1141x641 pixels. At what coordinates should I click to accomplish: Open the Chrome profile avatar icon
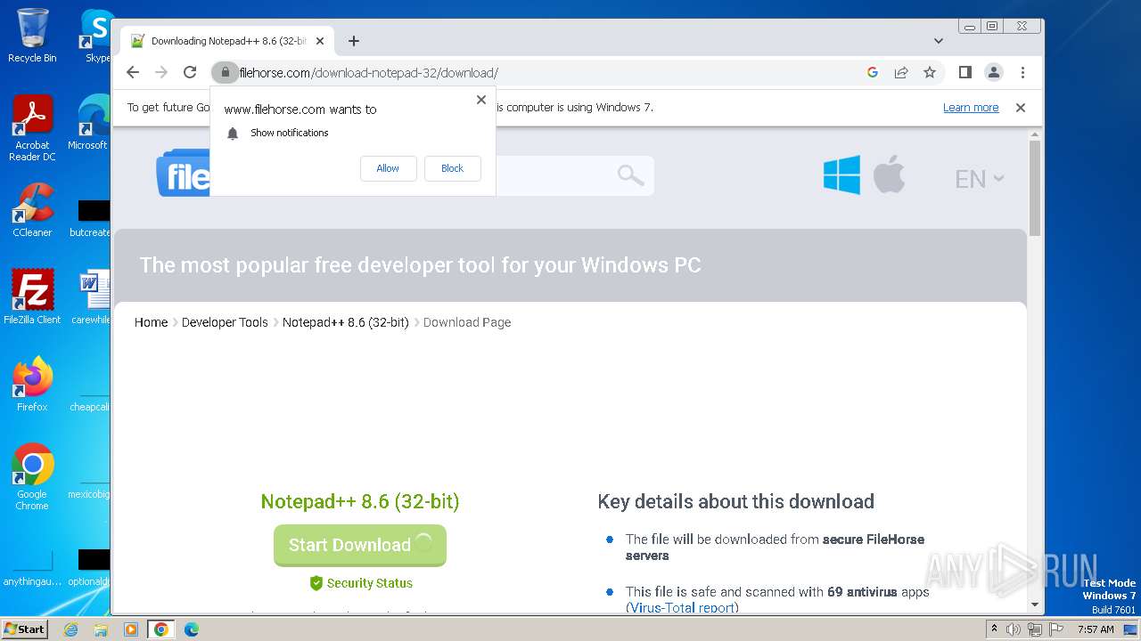click(x=993, y=72)
